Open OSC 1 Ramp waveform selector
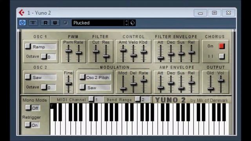Image resolution: width=251 pixels, height=141 pixels. 41,47
